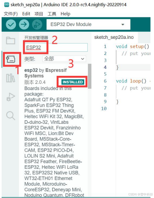
Task: Open the 类型 全部 filter dropdown
Action: click(64, 59)
